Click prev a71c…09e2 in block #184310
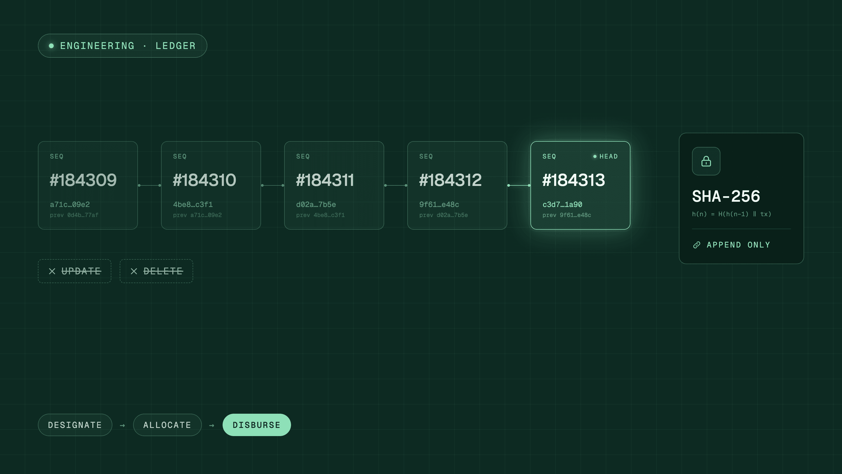The image size is (842, 474). pos(197,215)
